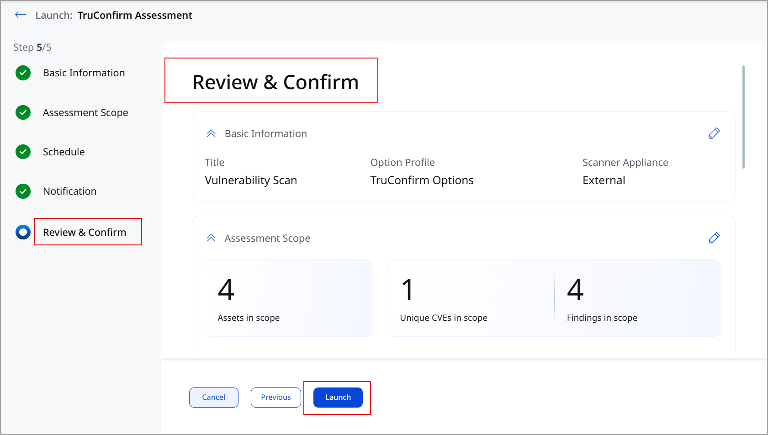Edit Basic Information with the pencil icon
Viewport: 768px width, 435px height.
[714, 133]
